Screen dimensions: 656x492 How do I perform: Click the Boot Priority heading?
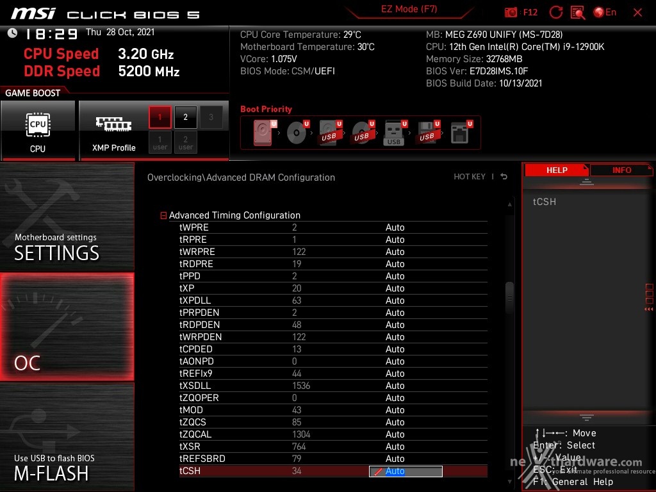point(266,109)
